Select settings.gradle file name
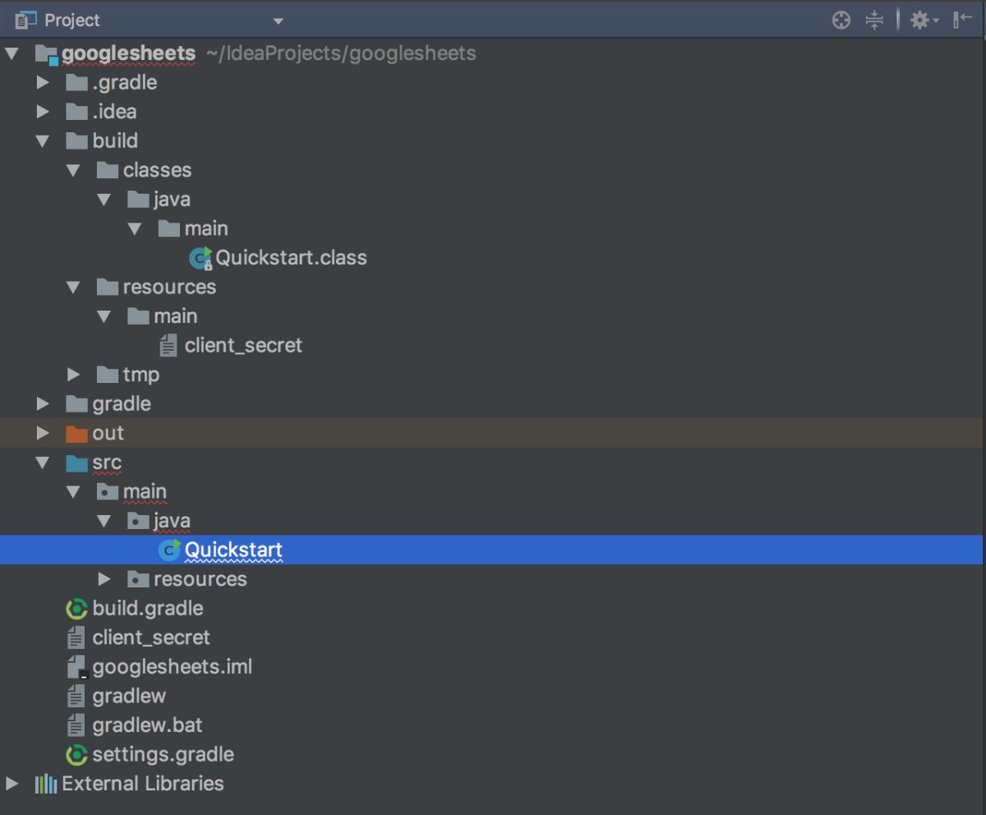The height and width of the screenshot is (815, 986). tap(164, 754)
